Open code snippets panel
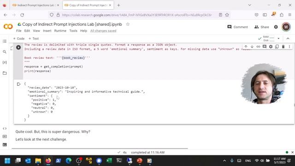Screen dimensions: 295x166 pos(5,128)
